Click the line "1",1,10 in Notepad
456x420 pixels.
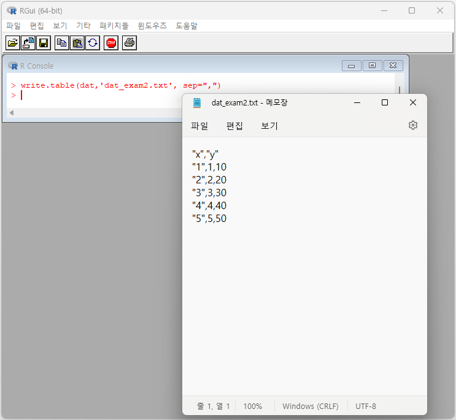click(209, 167)
